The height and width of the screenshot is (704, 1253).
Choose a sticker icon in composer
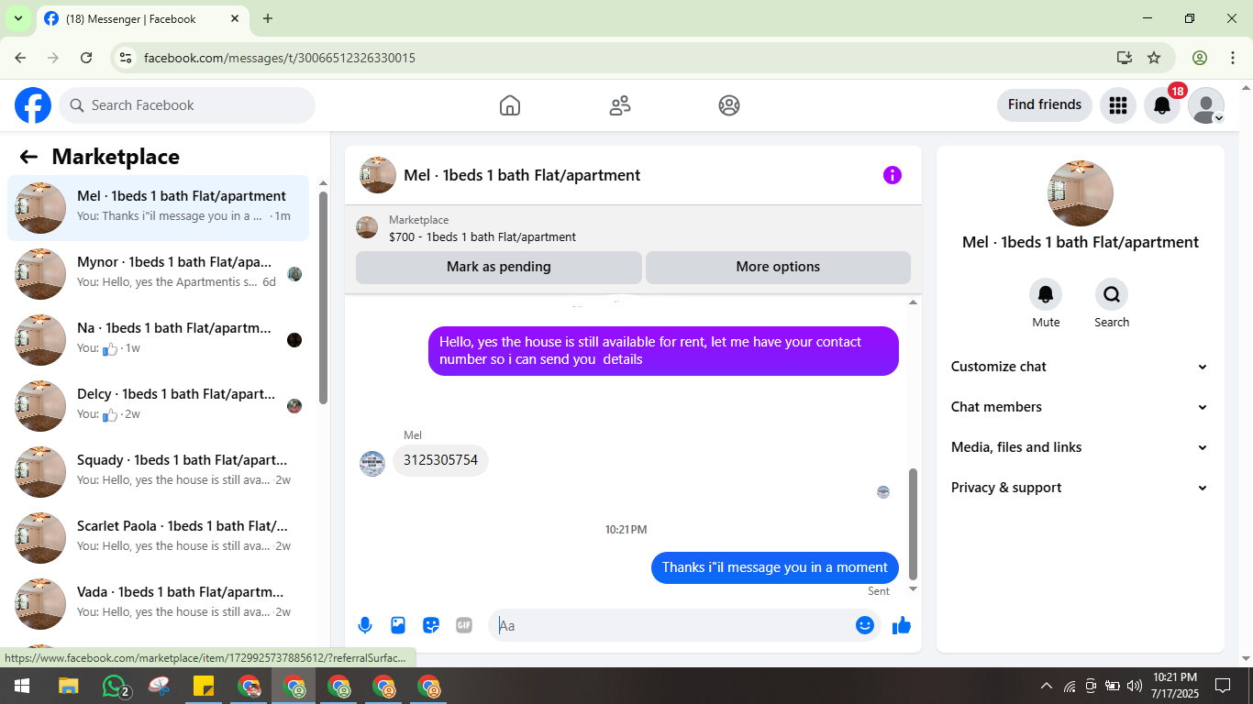pos(431,625)
